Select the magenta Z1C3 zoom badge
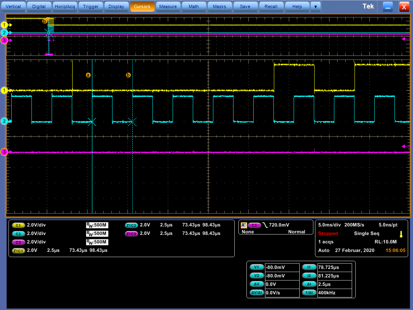This screenshot has width=413, height=310. click(x=131, y=234)
